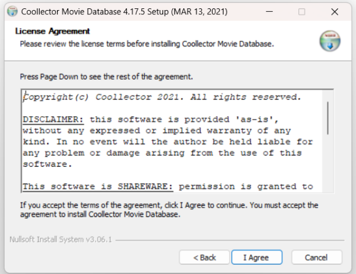Click the bold License Agreement heading
Screen dimensions: 356x274
point(52,31)
